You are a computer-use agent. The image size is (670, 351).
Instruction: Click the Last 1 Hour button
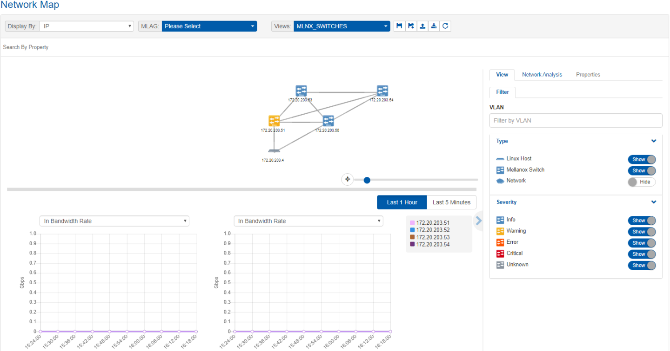[x=402, y=202]
